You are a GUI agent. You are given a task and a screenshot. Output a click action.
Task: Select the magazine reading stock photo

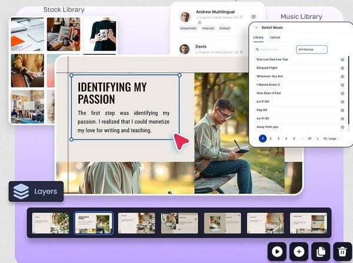pos(64,34)
